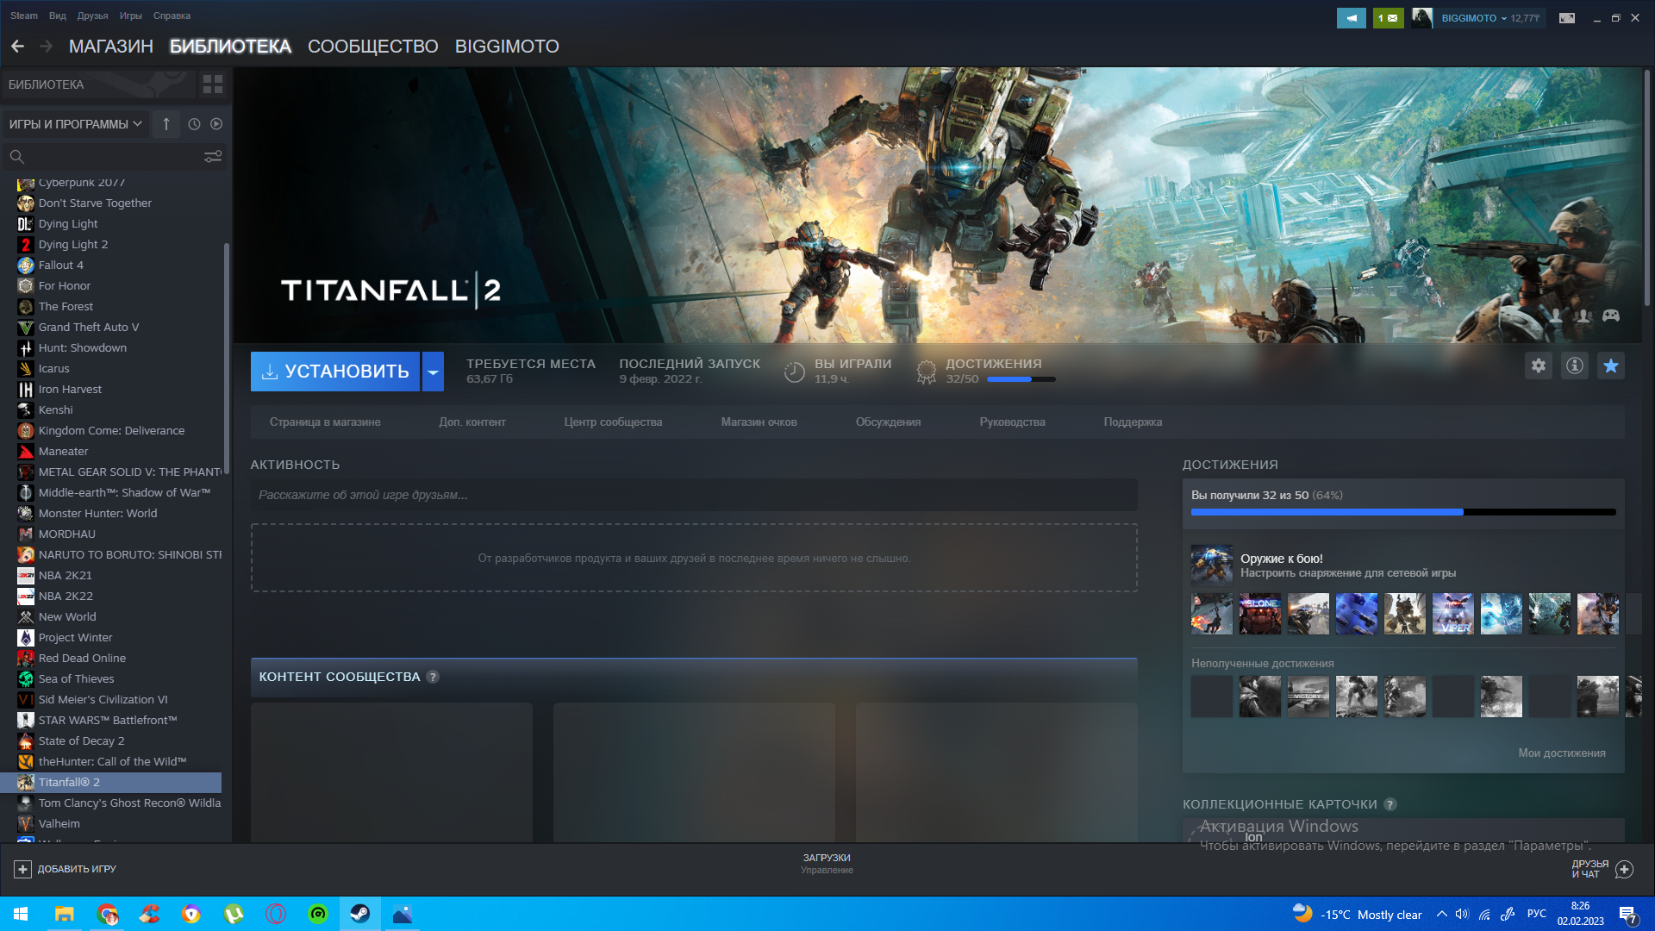Open friends and chat plus icon
Image resolution: width=1655 pixels, height=931 pixels.
(1624, 869)
